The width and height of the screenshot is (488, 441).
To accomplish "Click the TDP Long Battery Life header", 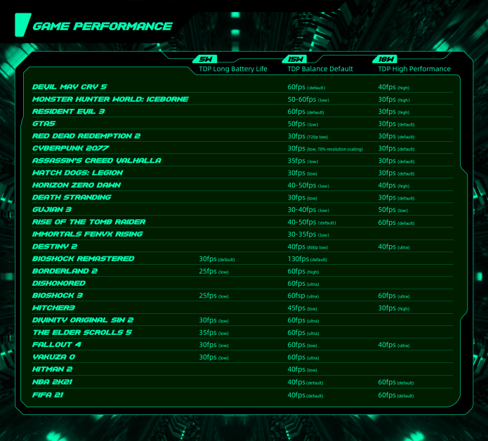I will click(x=233, y=69).
